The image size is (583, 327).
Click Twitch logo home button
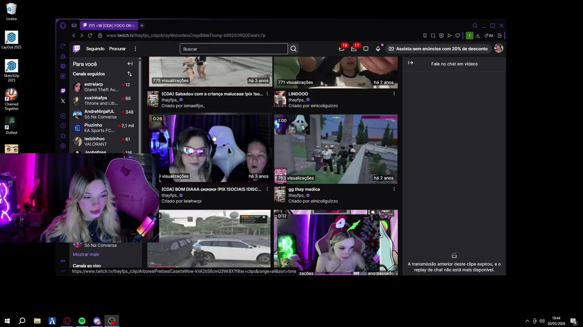[77, 49]
